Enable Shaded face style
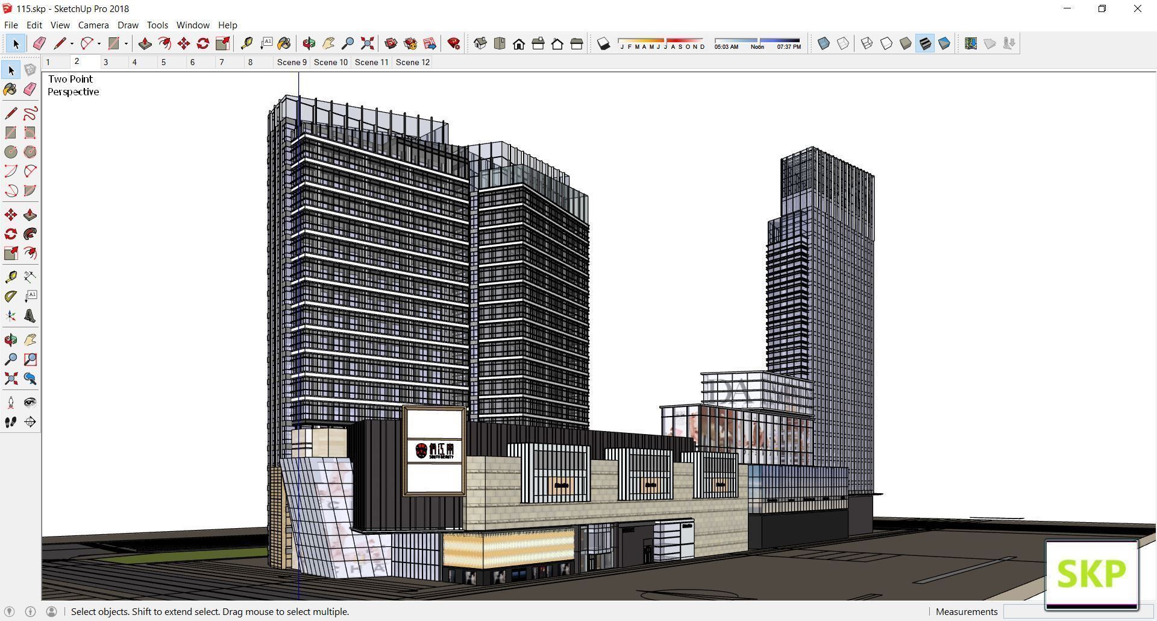 pos(906,43)
